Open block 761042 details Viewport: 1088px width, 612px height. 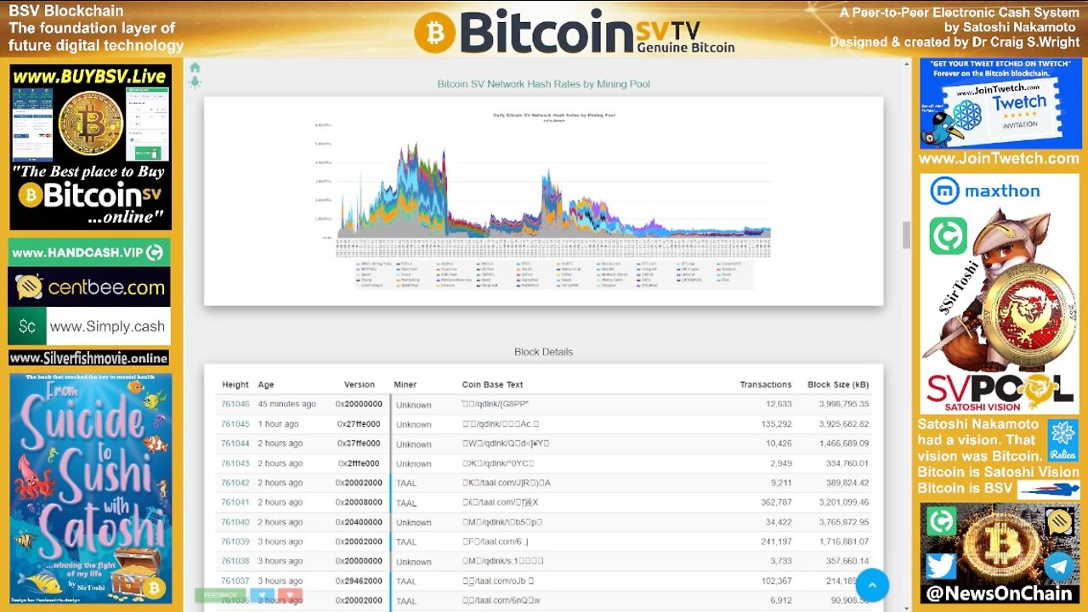[235, 483]
